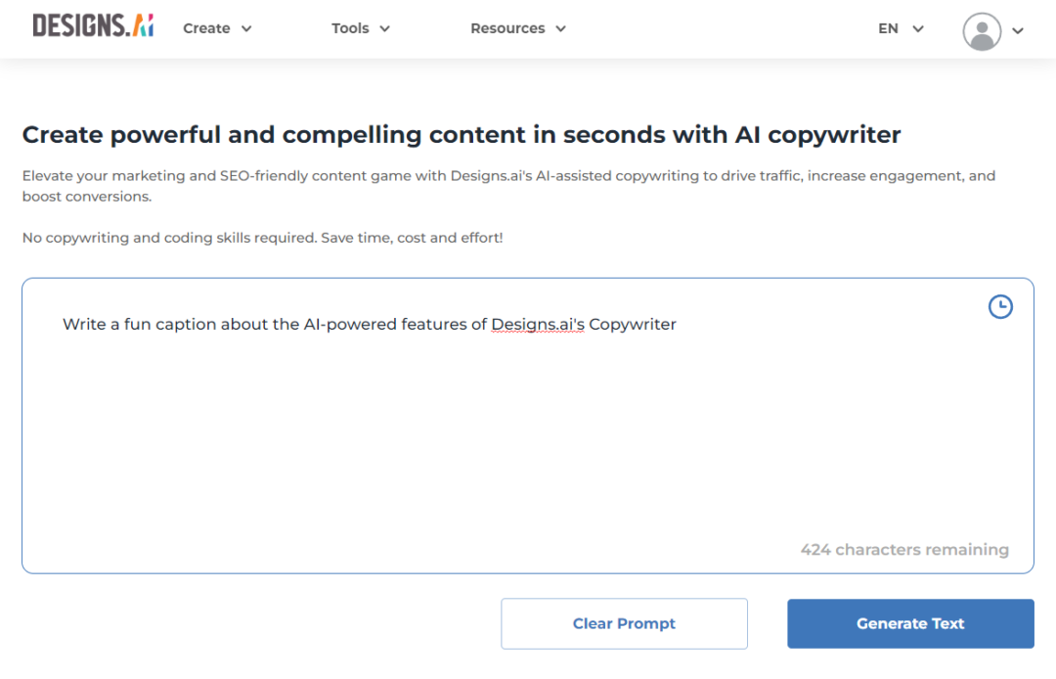Open the Designs.ai logo home link
This screenshot has height=679, width=1056.
(93, 25)
